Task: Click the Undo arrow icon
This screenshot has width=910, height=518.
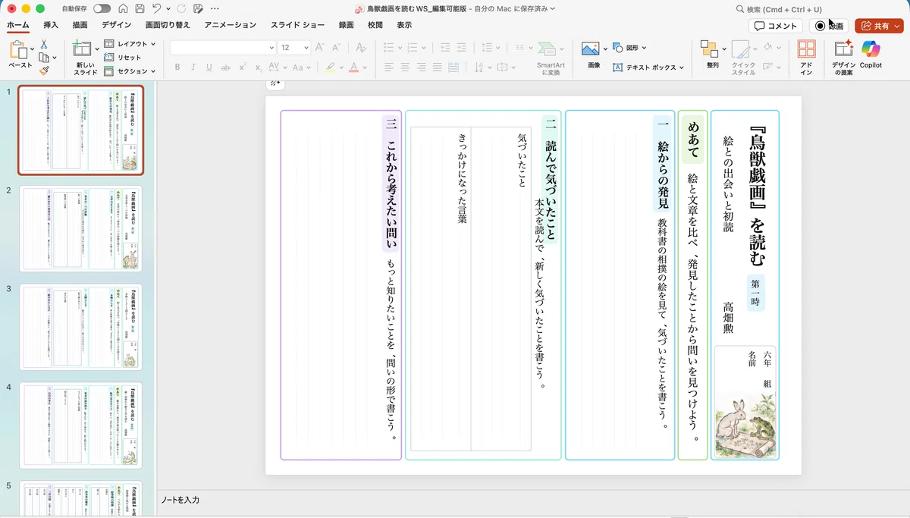Action: coord(156,8)
